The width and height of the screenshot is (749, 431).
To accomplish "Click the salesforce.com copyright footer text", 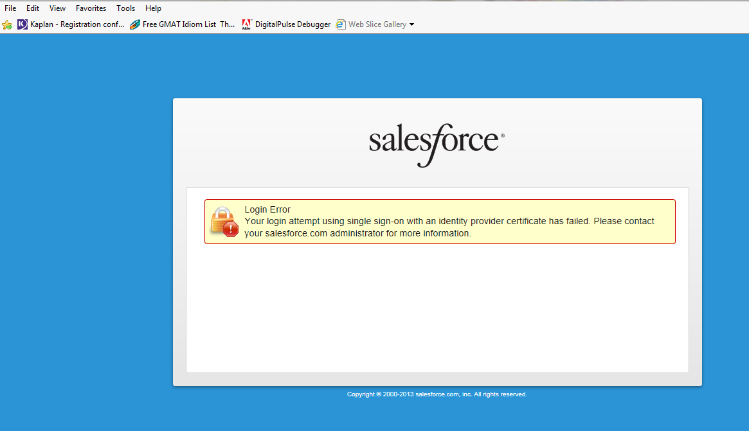I will pyautogui.click(x=437, y=394).
